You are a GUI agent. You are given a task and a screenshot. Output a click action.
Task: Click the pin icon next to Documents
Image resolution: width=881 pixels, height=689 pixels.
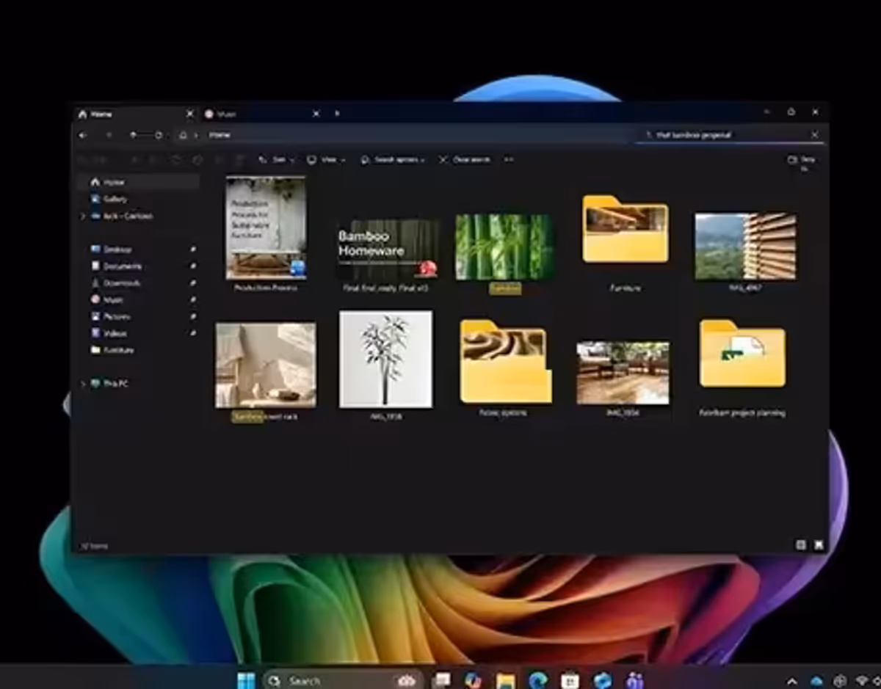click(193, 266)
